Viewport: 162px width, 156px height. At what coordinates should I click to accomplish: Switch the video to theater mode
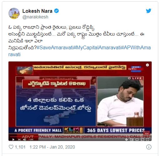[x=137, y=139]
